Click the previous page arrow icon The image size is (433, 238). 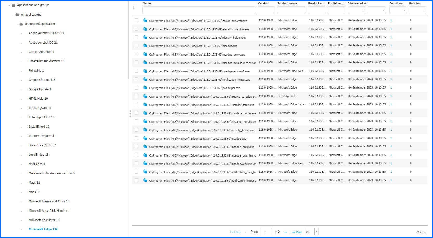click(246, 232)
